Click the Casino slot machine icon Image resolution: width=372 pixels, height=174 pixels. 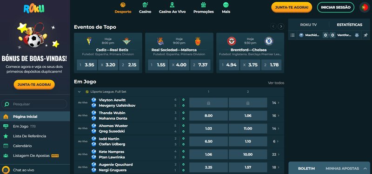coord(145,5)
